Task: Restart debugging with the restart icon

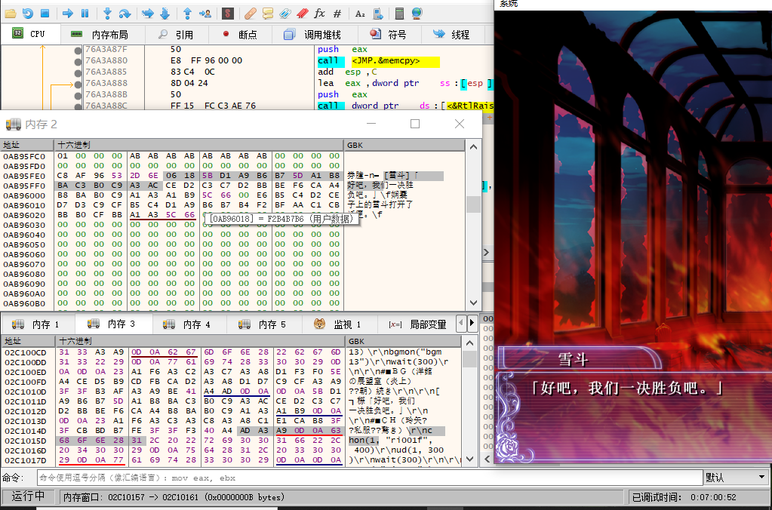Action: 27,13
